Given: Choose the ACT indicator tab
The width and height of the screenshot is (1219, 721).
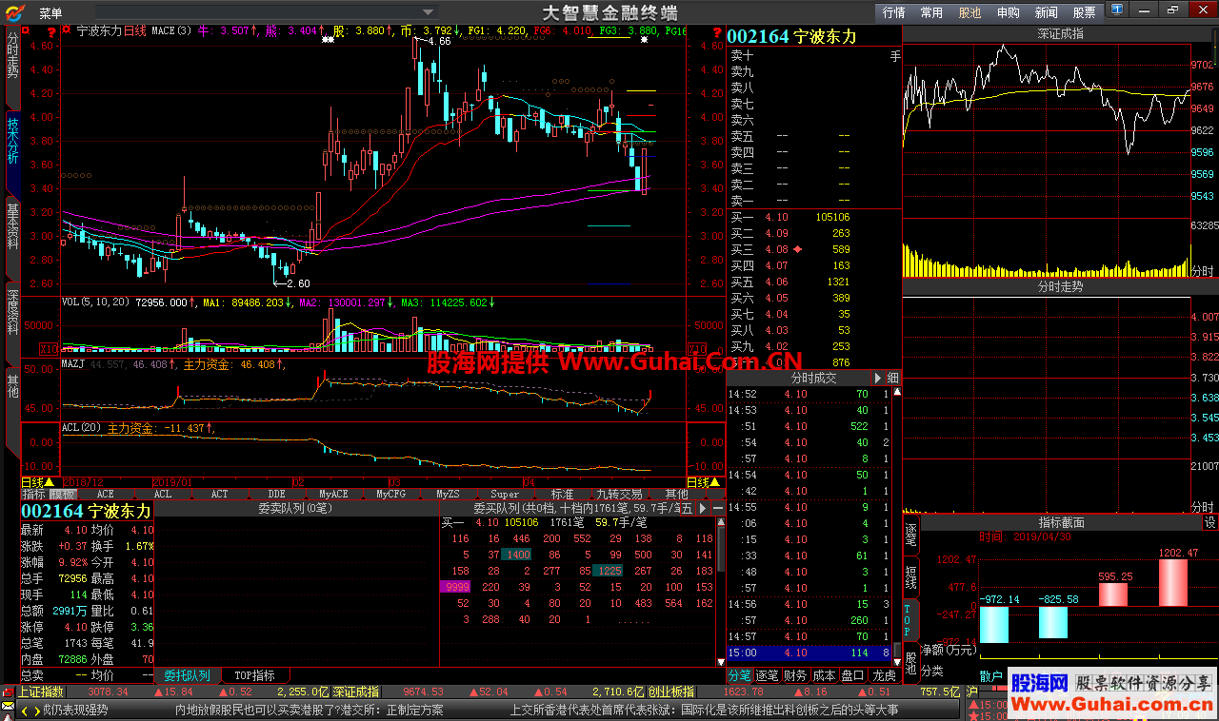Looking at the screenshot, I should tap(220, 495).
